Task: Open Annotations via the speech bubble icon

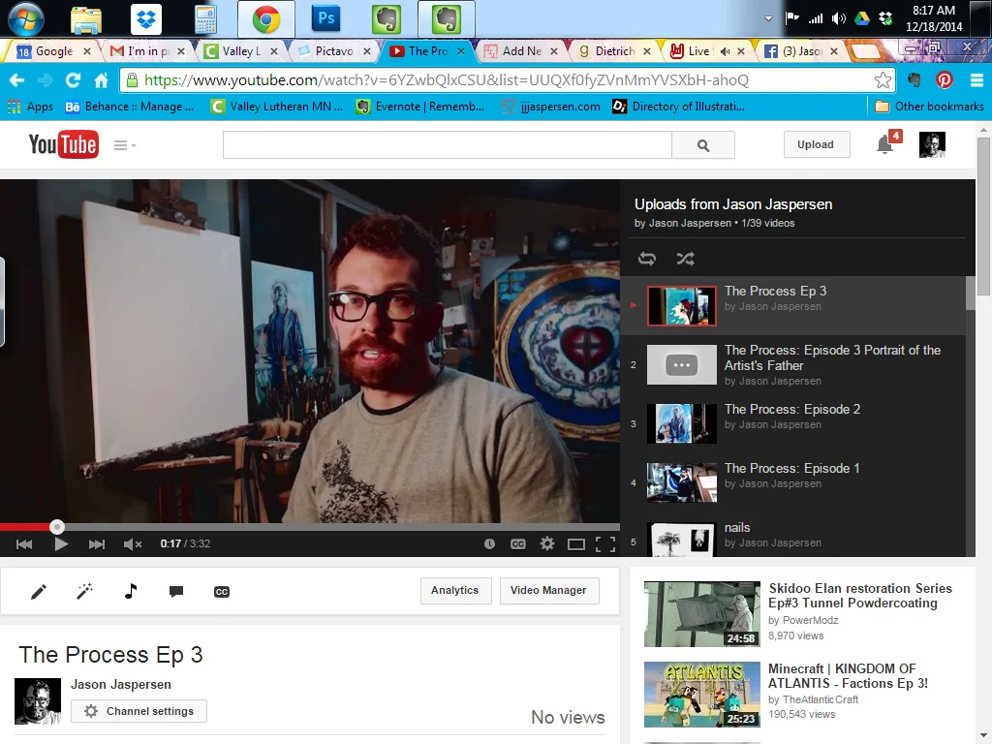Action: coord(175,591)
